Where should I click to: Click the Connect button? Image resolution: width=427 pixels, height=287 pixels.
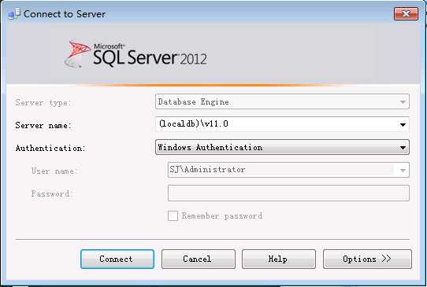coord(117,259)
